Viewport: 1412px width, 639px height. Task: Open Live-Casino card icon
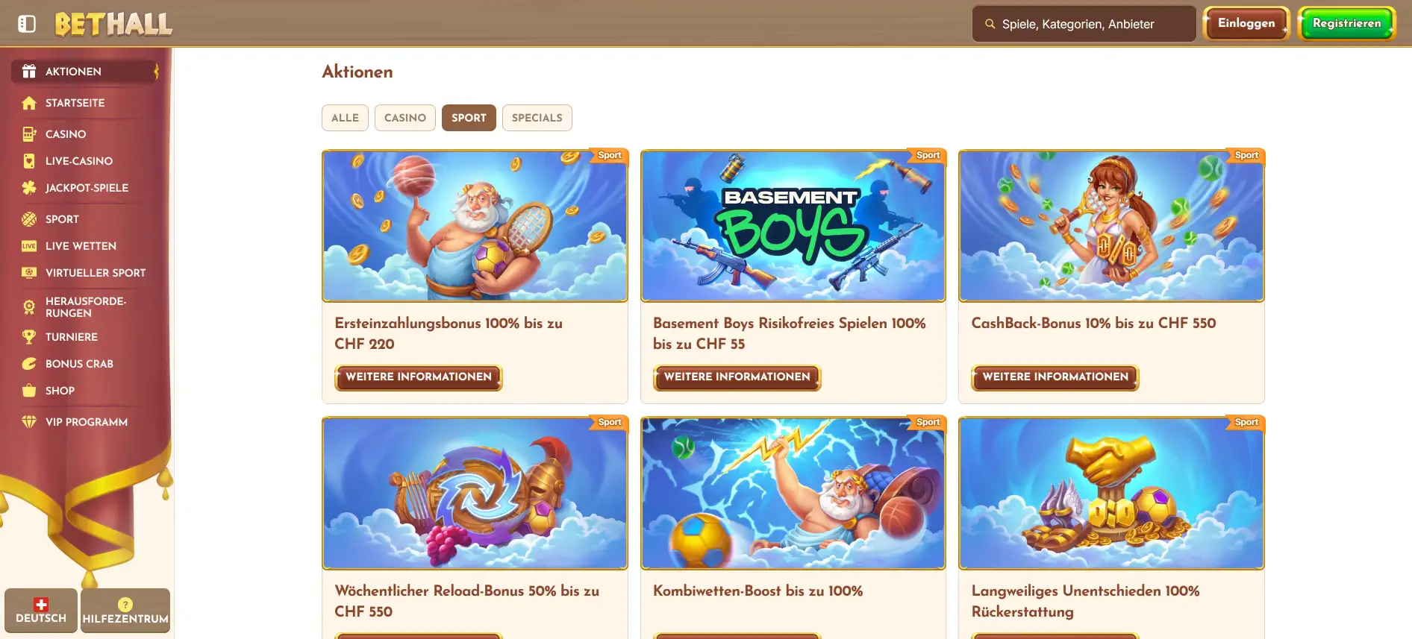[29, 161]
